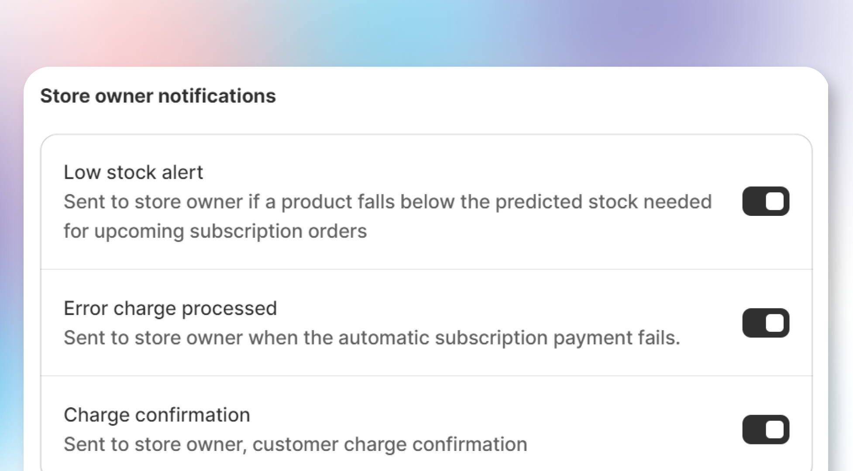This screenshot has height=471, width=853.
Task: Turn off Error charge processed notifications
Action: coord(766,323)
